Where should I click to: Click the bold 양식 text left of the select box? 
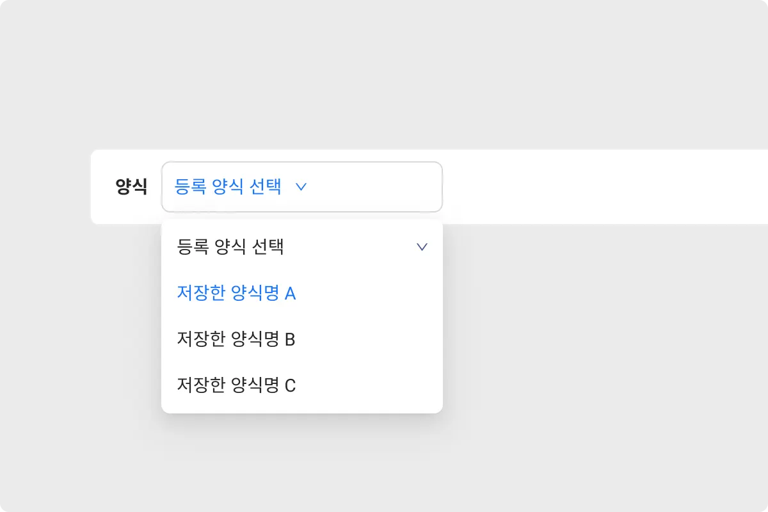131,187
